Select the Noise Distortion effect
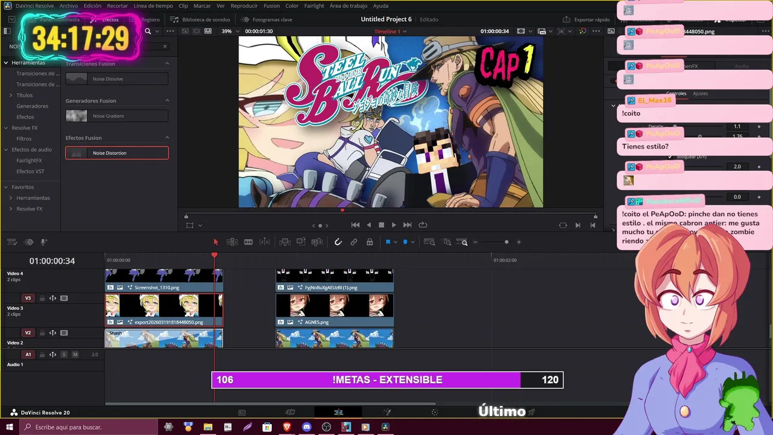Screen dimensions: 773x435 (117, 153)
